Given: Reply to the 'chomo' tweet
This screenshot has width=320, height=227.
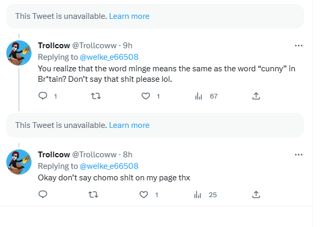Looking at the screenshot, I should (44, 194).
